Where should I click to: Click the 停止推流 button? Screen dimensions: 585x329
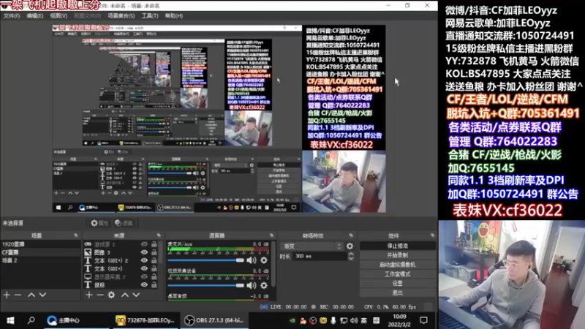pos(397,246)
